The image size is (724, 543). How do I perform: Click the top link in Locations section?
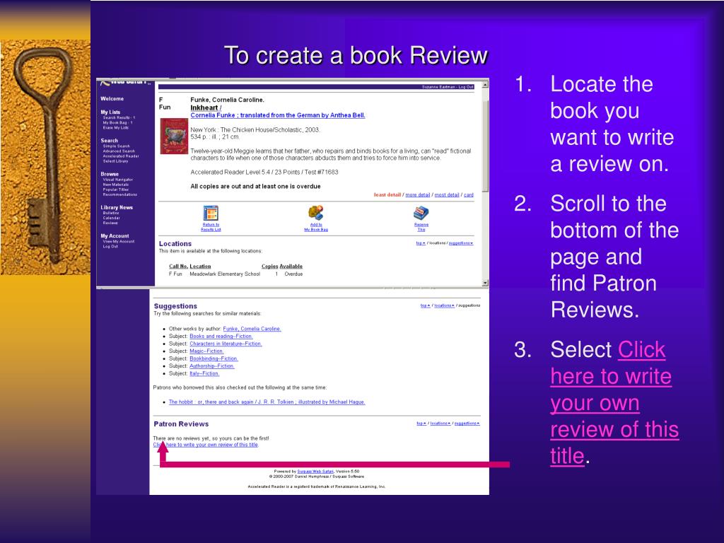click(x=421, y=243)
